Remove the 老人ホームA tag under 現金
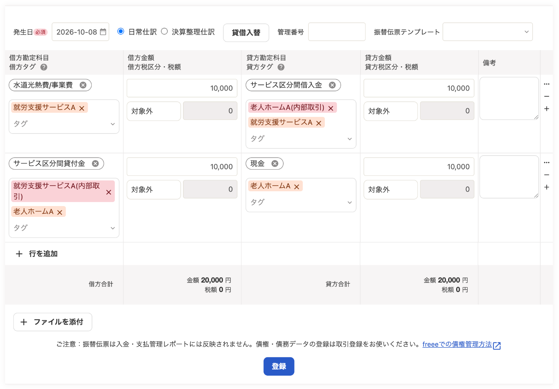Viewport: 559px width, 389px height. tap(297, 187)
